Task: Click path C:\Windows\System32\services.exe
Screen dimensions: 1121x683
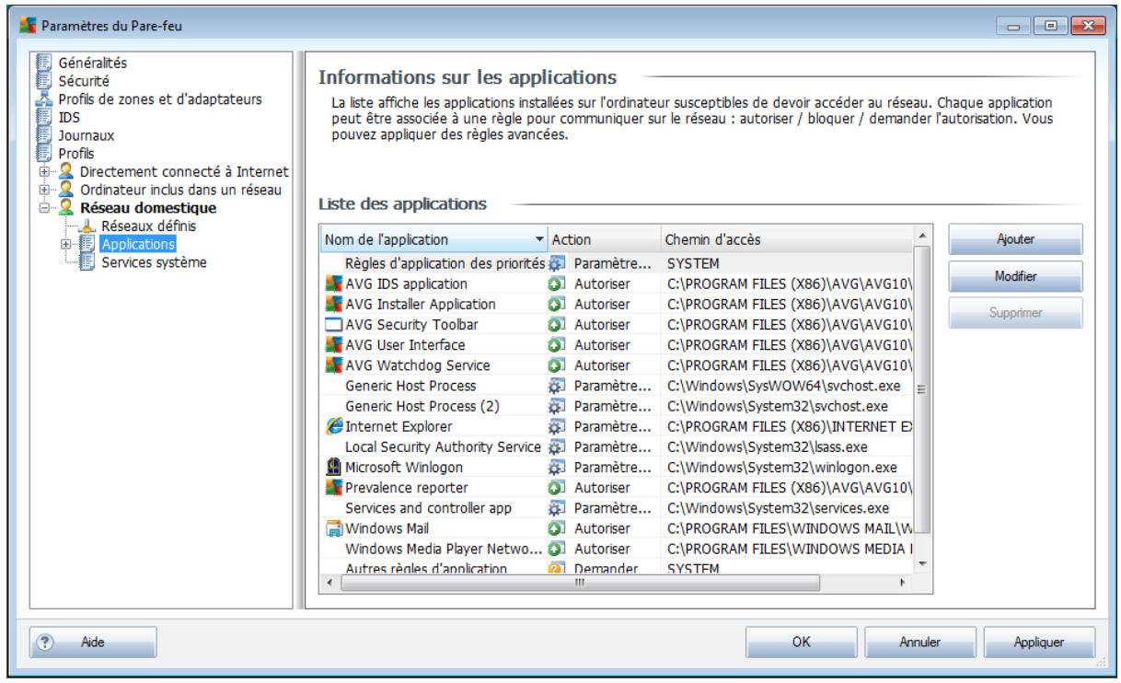Action: [x=777, y=508]
